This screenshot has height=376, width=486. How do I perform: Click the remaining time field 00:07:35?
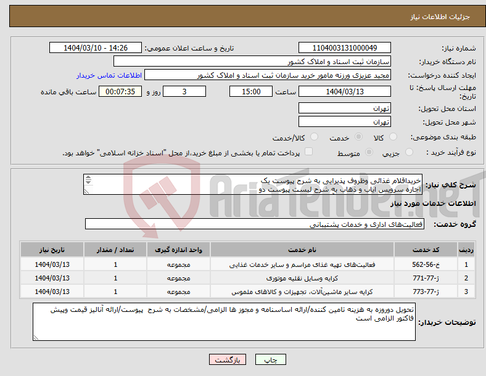[x=120, y=91]
